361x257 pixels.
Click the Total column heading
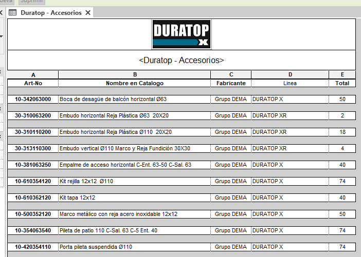(x=342, y=83)
